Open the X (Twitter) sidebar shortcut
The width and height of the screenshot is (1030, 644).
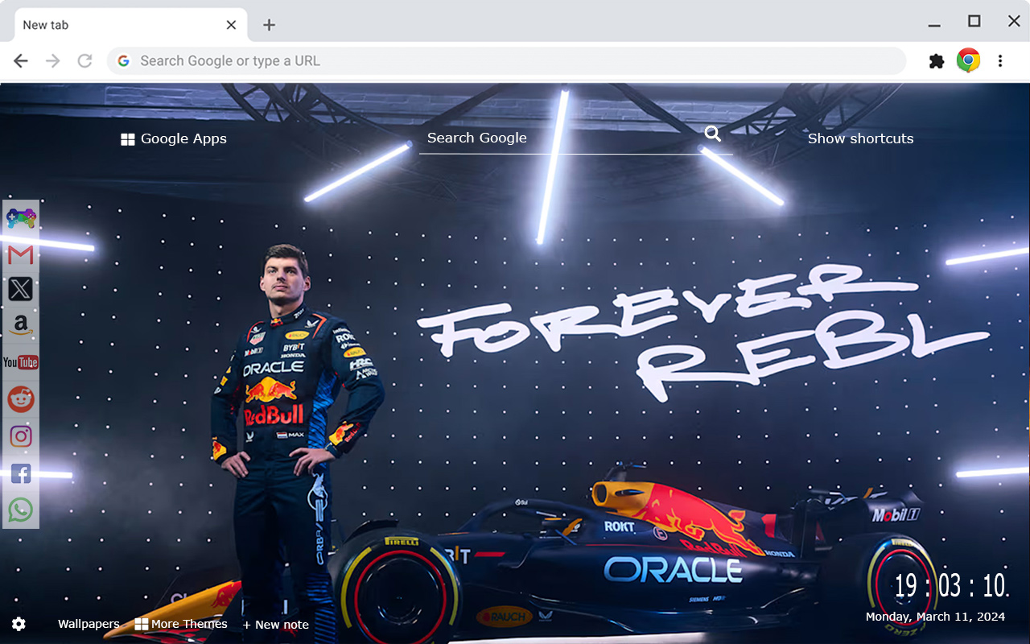[21, 289]
